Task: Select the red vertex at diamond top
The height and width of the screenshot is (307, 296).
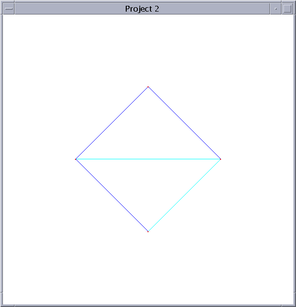Action: 148,87
